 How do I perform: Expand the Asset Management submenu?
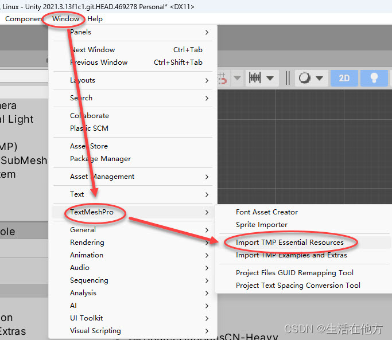pyautogui.click(x=133, y=177)
